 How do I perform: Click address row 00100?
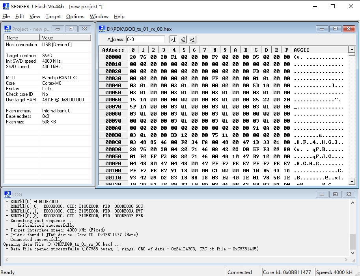pos(113,171)
